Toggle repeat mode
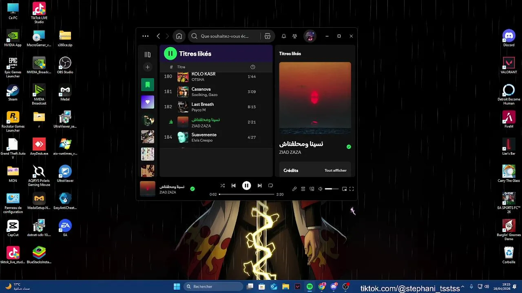The width and height of the screenshot is (522, 293). pyautogui.click(x=270, y=186)
